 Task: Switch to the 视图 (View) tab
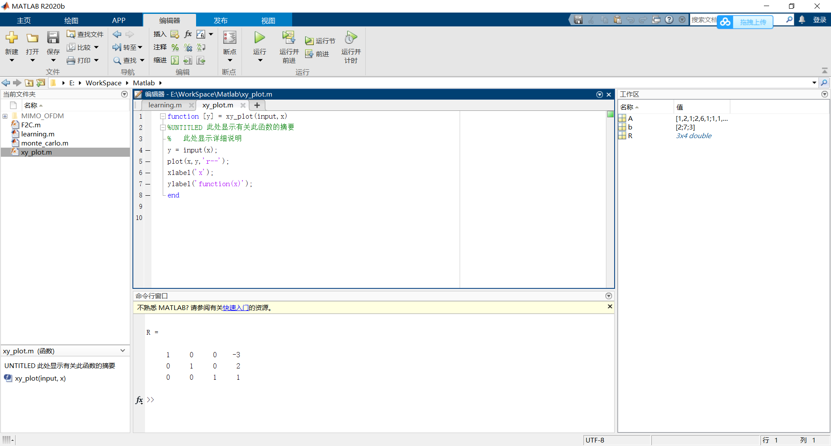click(268, 20)
